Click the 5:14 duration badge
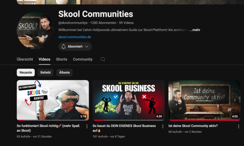The height and width of the screenshot is (146, 244). (83, 116)
